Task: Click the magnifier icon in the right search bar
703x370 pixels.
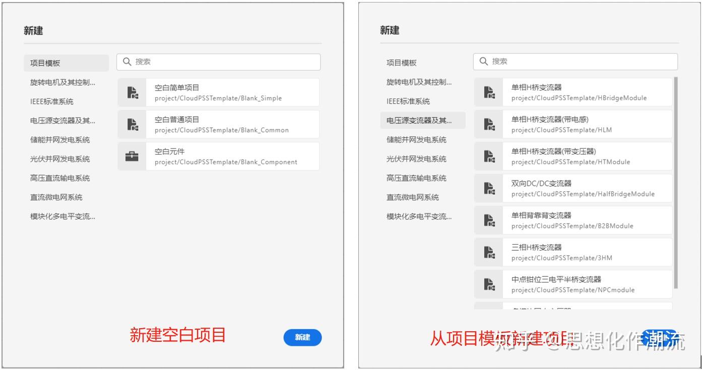Action: pyautogui.click(x=483, y=61)
